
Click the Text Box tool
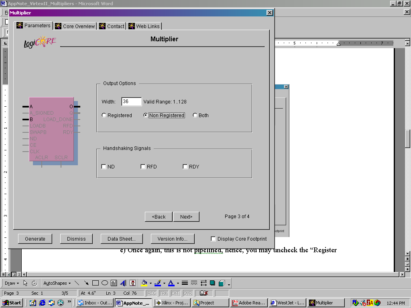pos(114,283)
